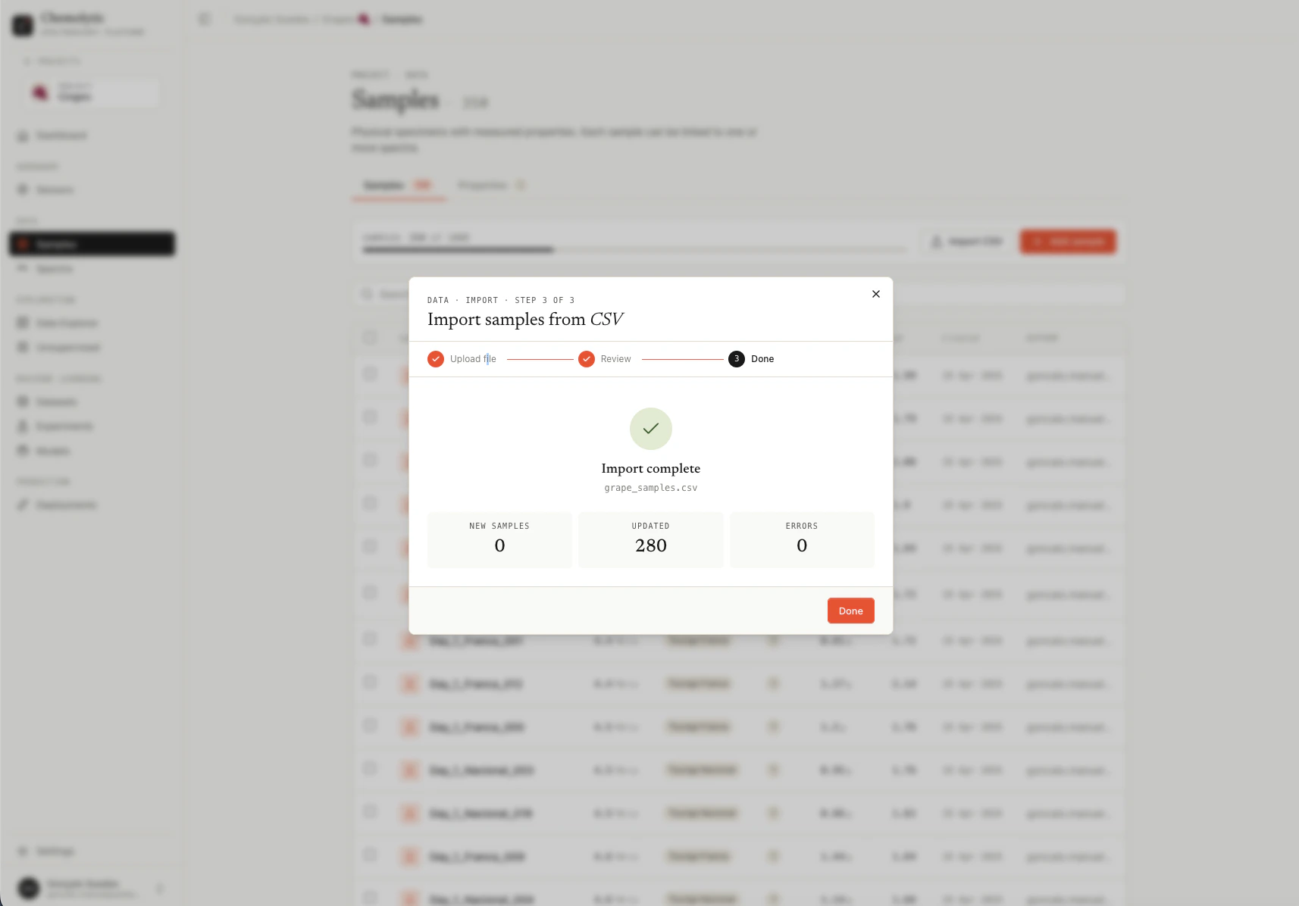The image size is (1299, 906).
Task: Click the 'STEP 3 OF 3' breadcrumb text
Action: [545, 301]
